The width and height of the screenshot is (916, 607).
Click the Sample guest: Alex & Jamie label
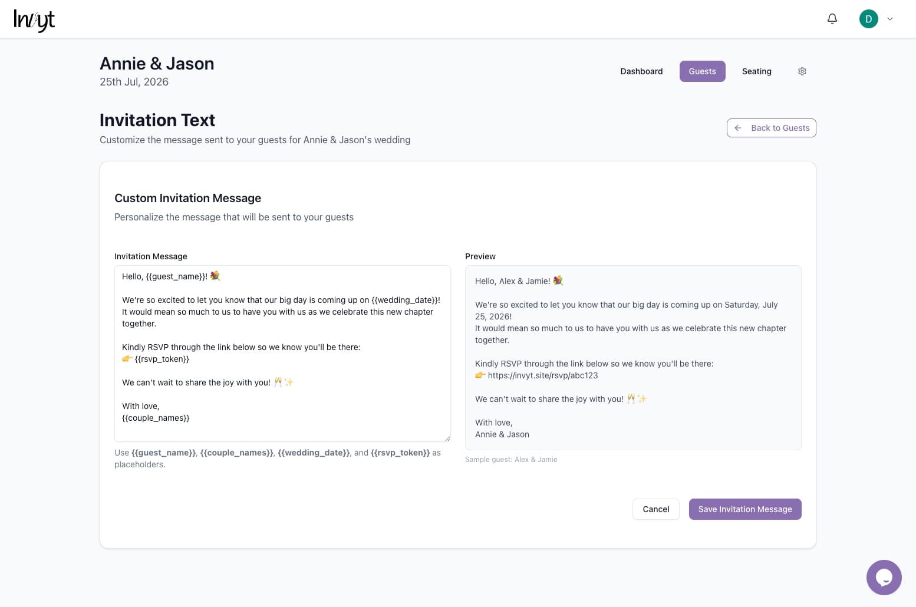click(511, 459)
